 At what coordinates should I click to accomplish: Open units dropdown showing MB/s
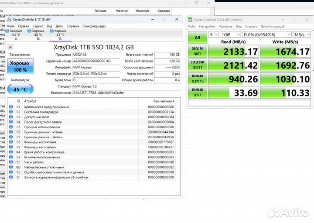pos(302,34)
